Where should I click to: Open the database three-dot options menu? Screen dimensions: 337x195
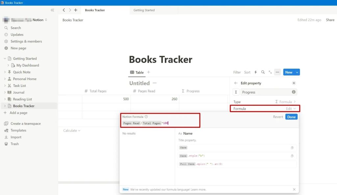tap(277, 72)
